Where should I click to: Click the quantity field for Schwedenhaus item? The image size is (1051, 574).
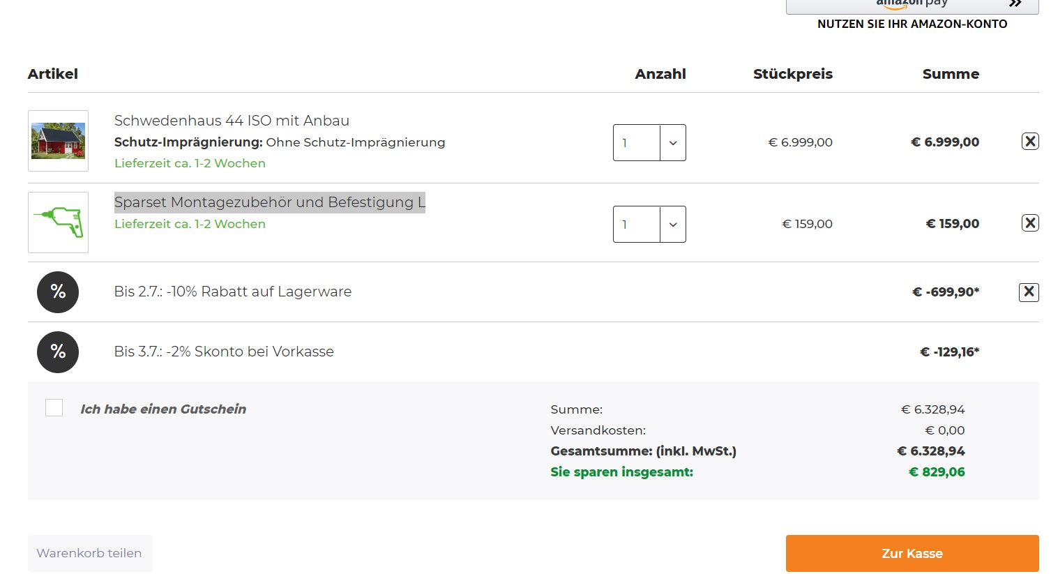636,143
